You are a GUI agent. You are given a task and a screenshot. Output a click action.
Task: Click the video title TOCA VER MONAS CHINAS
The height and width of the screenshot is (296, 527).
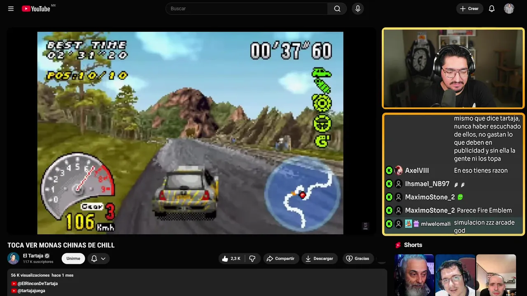(61, 245)
